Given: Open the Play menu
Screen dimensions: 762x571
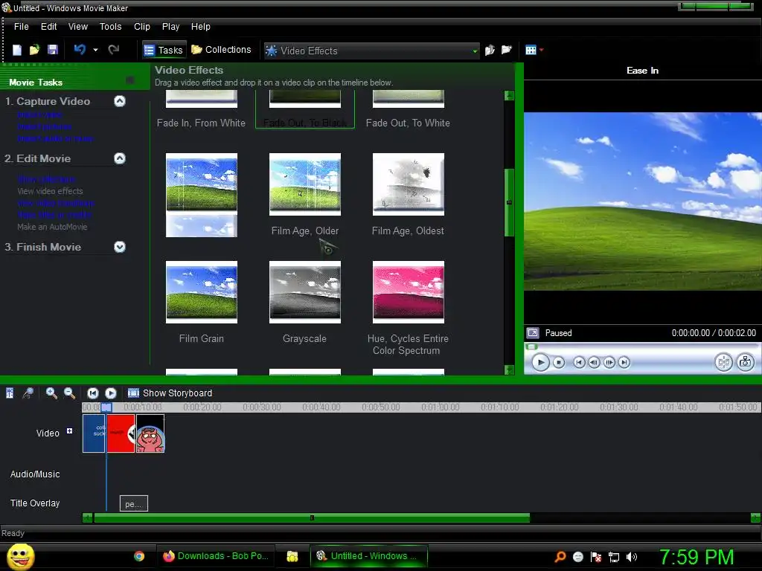Looking at the screenshot, I should tap(170, 27).
